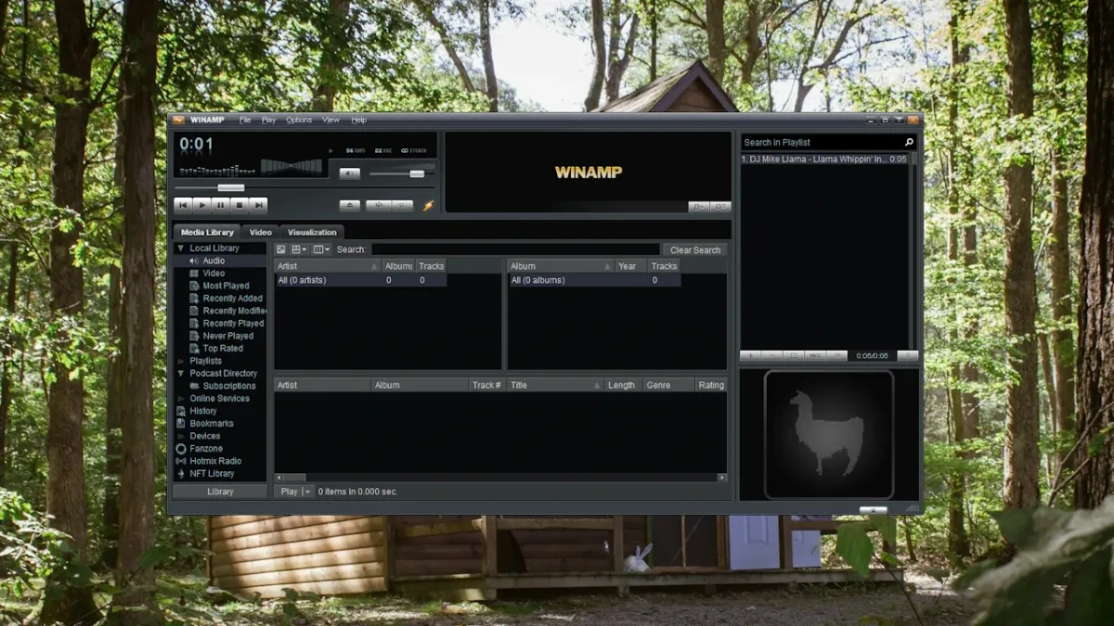The height and width of the screenshot is (626, 1114).
Task: Expand the Playlists tree node
Action: click(180, 361)
